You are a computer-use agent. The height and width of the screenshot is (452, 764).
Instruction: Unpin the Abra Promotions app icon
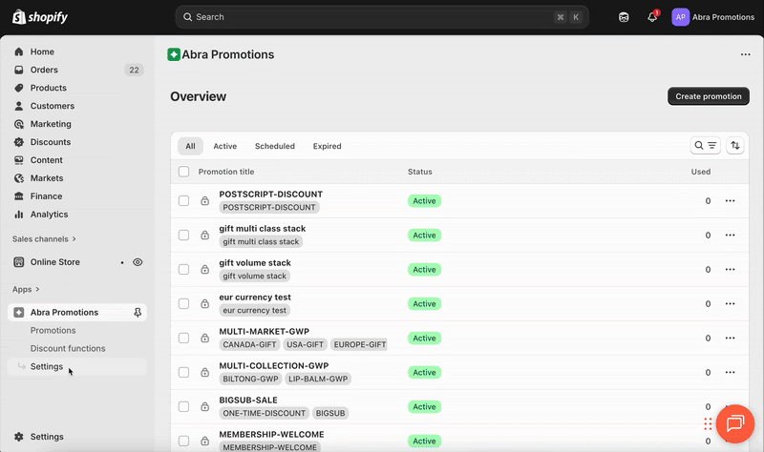tap(138, 313)
